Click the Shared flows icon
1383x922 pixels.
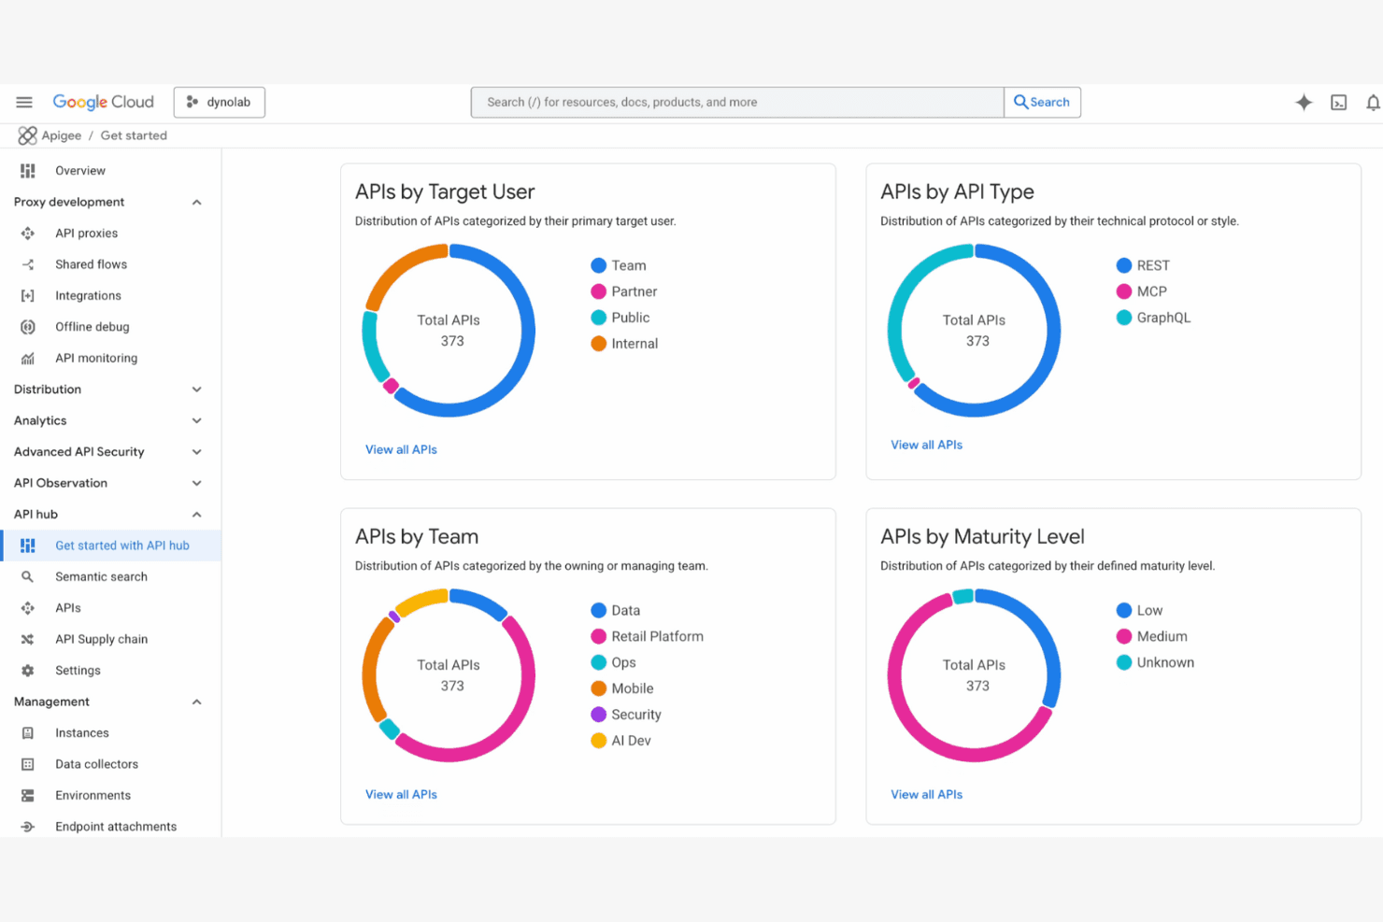click(x=28, y=264)
